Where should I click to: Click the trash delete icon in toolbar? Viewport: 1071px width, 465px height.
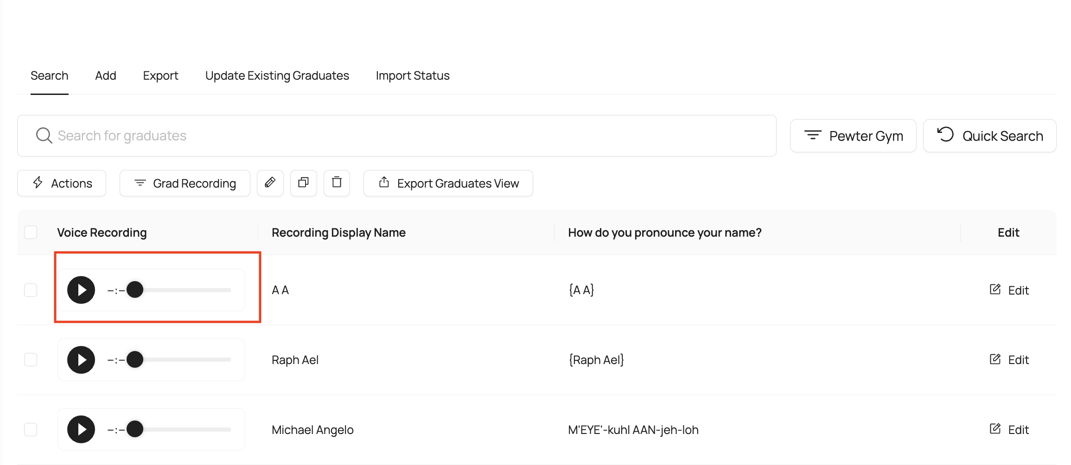coord(337,183)
